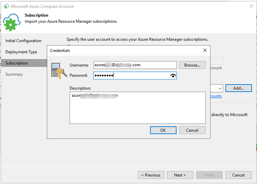This screenshot has width=257, height=184.
Task: Click the Username input field
Action: pos(135,65)
